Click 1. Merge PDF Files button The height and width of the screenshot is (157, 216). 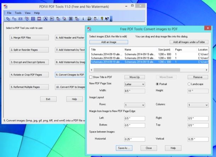pyautogui.click(x=29, y=37)
